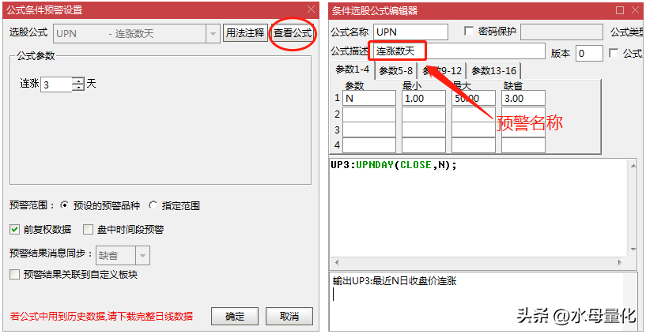The width and height of the screenshot is (646, 334).
Task: Maximize the 条件选股公式编辑器 window
Action: click(620, 10)
